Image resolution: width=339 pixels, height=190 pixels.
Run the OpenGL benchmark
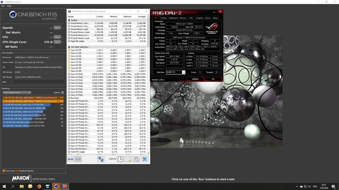click(x=57, y=28)
